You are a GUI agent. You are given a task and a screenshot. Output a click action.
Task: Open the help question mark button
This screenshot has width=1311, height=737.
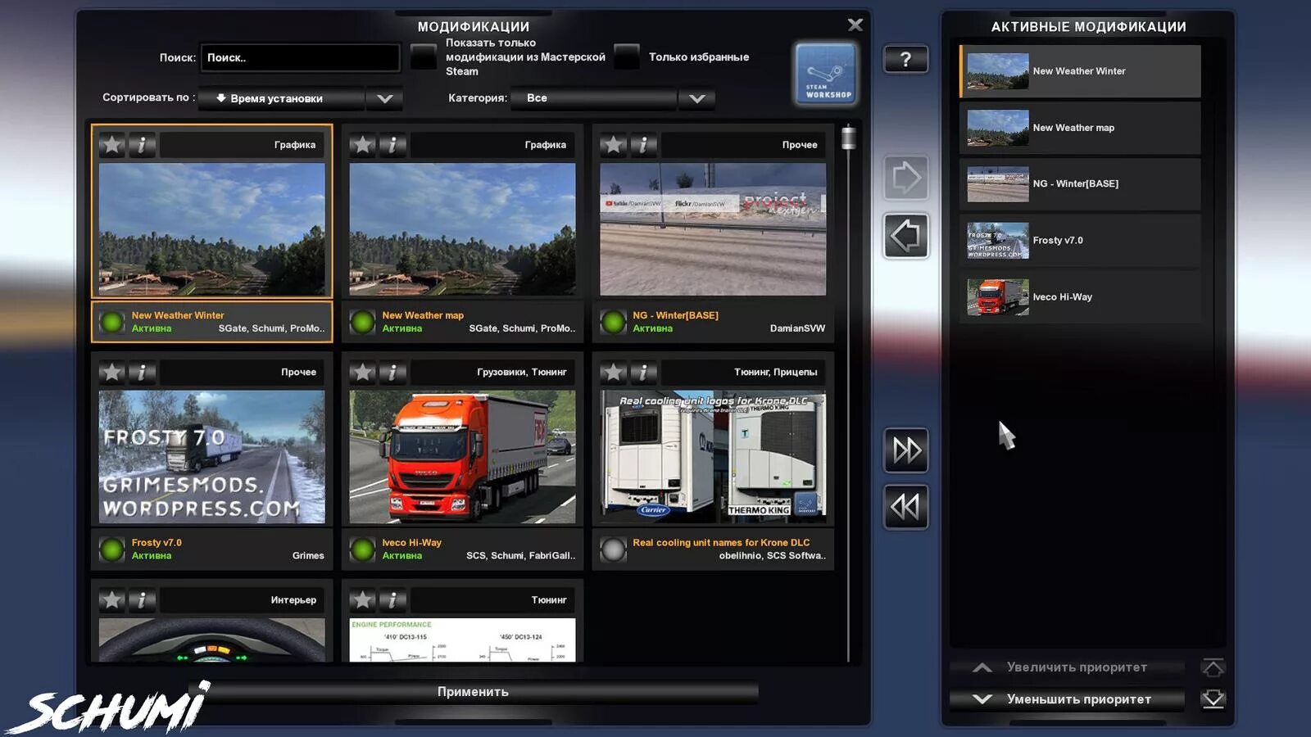pos(905,59)
